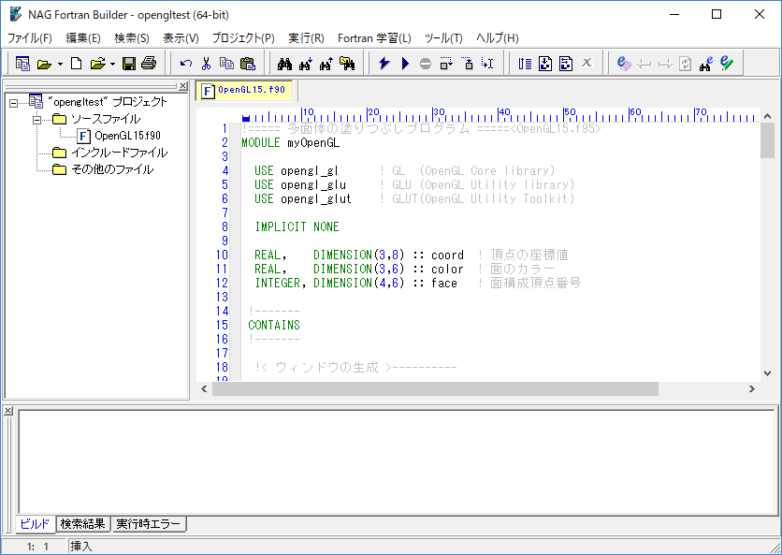Switch to the 実行時エラー tab
Viewport: 782px width, 555px height.
click(149, 524)
